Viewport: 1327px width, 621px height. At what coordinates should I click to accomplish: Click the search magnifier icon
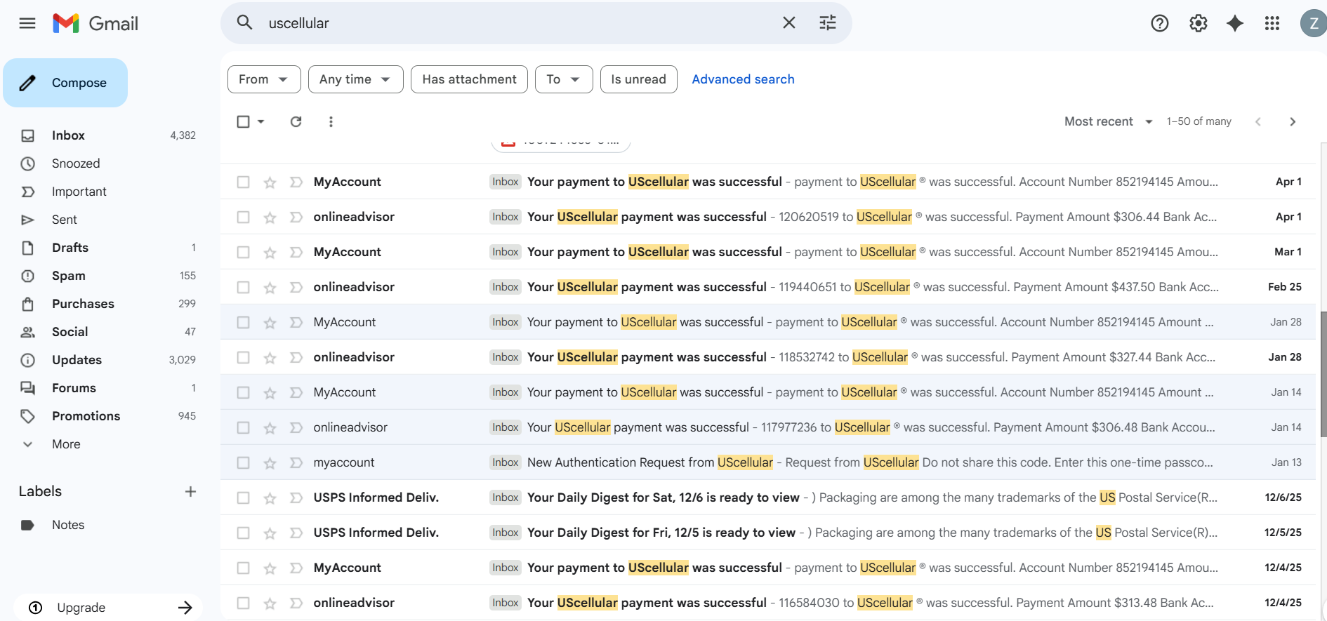pyautogui.click(x=244, y=22)
